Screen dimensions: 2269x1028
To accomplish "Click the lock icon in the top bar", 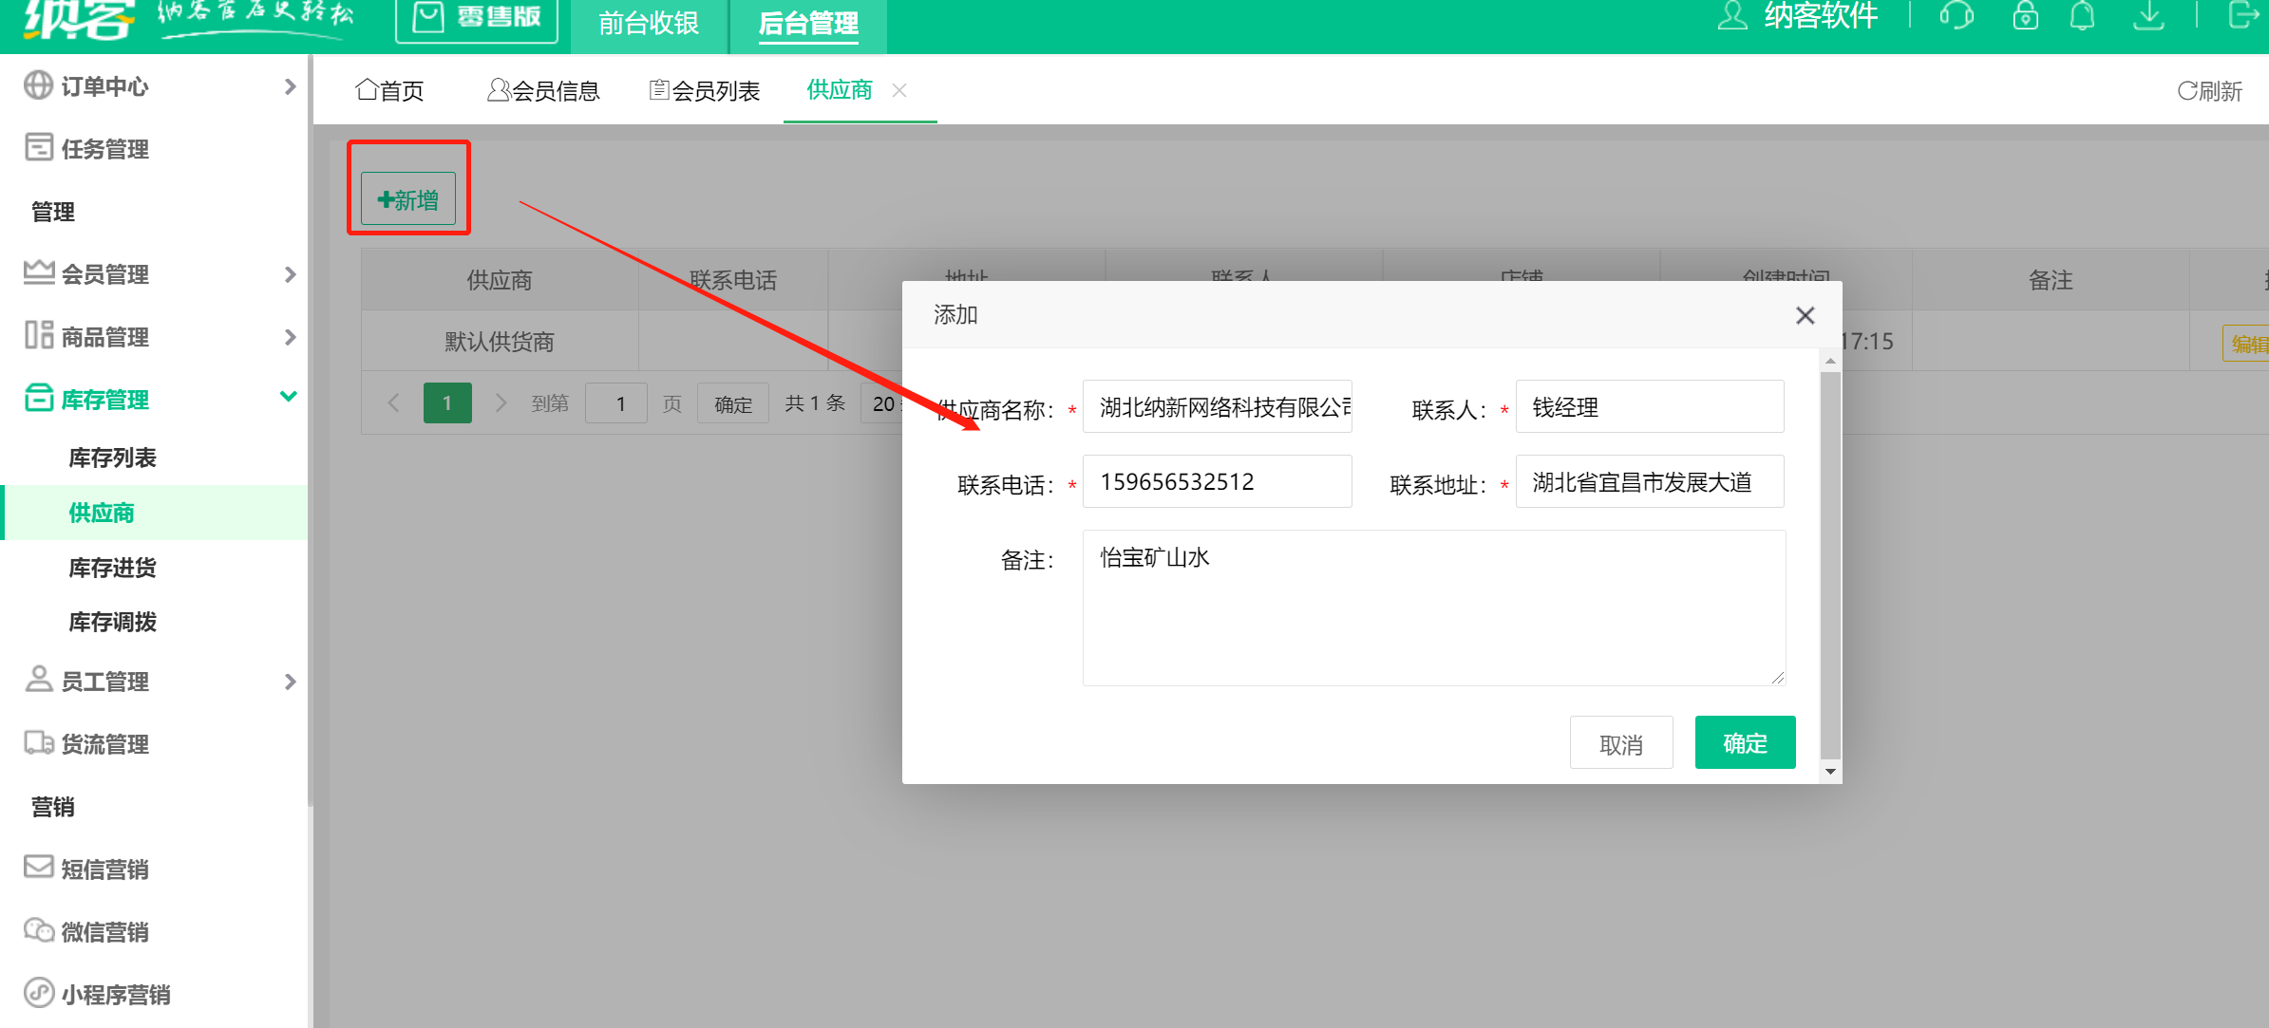I will tap(2025, 15).
